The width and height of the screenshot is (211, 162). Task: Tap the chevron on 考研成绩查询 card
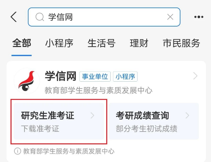click(187, 115)
